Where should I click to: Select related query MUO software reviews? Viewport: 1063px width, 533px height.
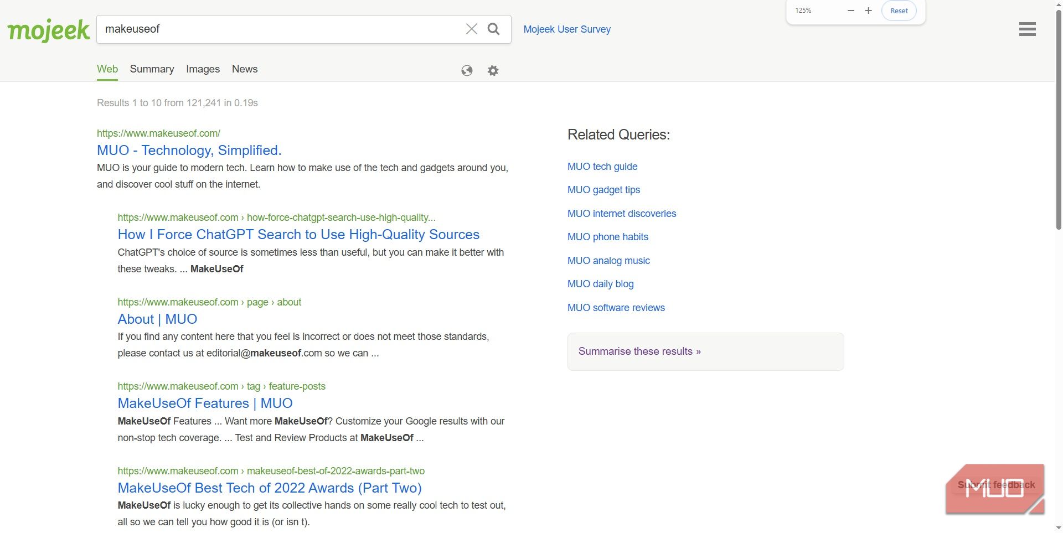[616, 308]
